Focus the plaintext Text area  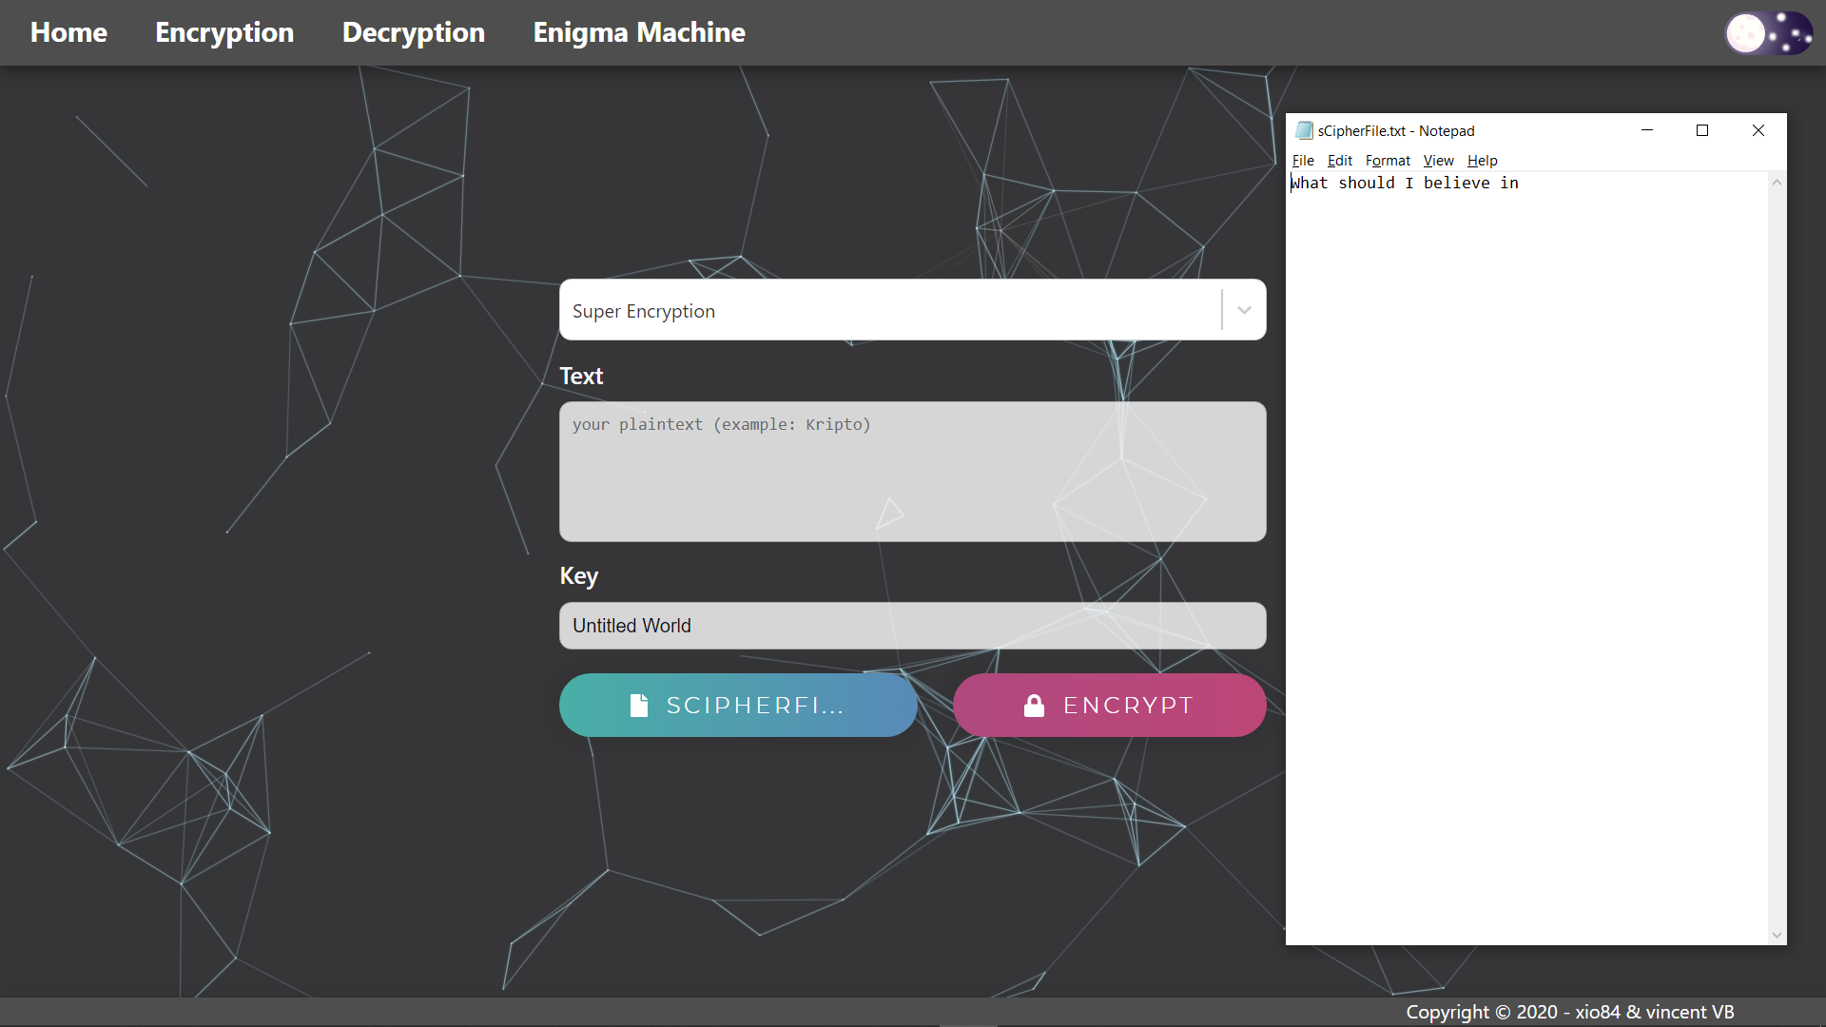pos(912,472)
